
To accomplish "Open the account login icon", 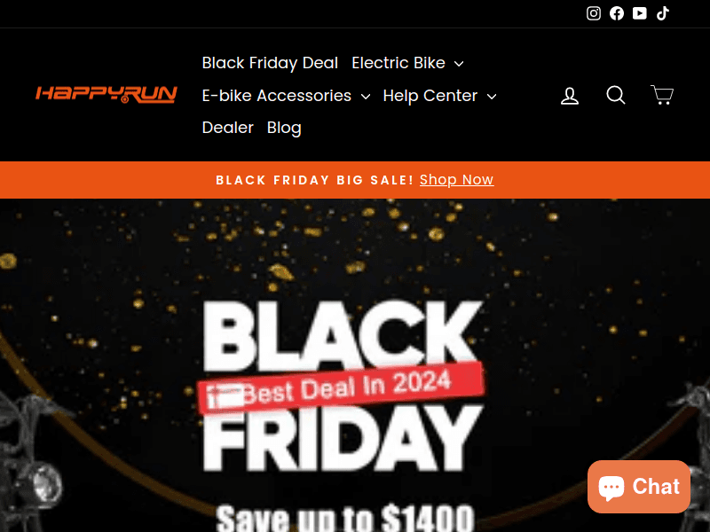I will (x=570, y=96).
